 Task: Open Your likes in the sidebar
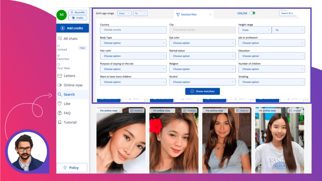click(64, 68)
